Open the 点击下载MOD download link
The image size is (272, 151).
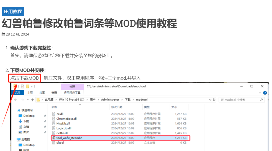click(x=25, y=78)
